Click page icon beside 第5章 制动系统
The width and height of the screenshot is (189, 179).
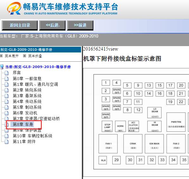(7, 107)
